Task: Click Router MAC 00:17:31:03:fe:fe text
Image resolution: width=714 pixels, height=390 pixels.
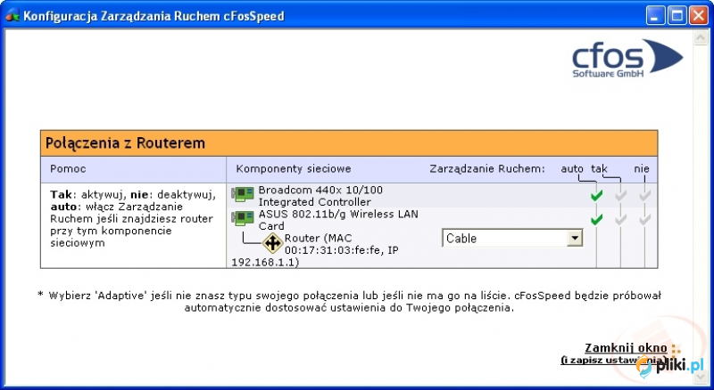Action: pyautogui.click(x=342, y=244)
